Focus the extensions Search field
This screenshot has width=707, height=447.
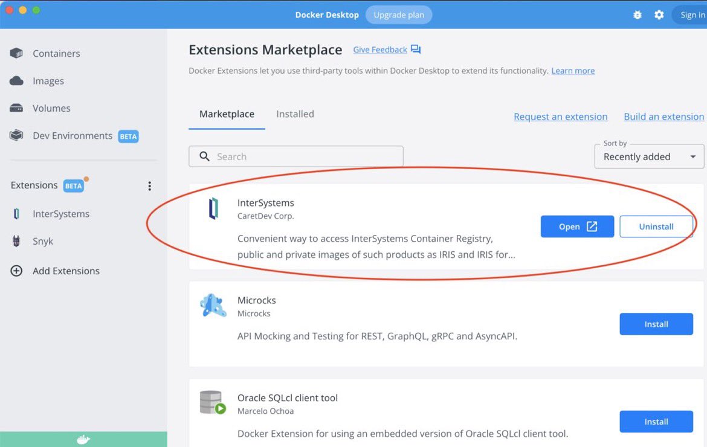point(295,156)
